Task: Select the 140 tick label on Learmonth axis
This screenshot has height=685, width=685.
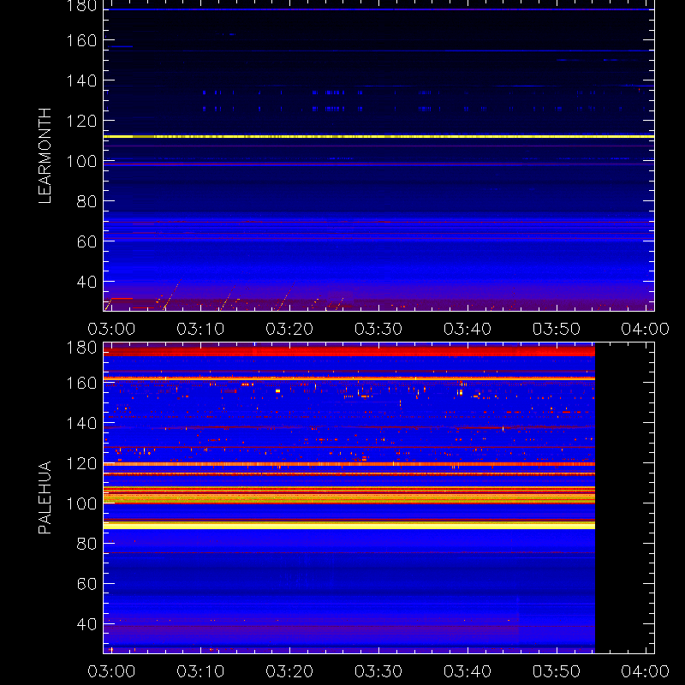Action: (x=81, y=80)
